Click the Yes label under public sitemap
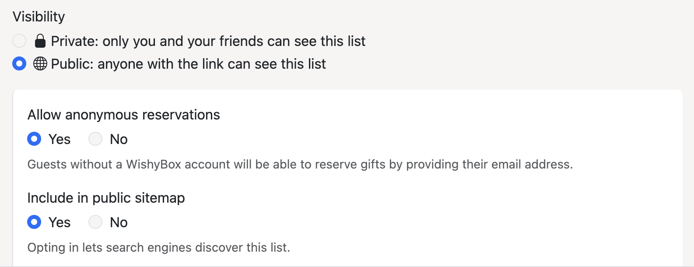 pos(60,222)
